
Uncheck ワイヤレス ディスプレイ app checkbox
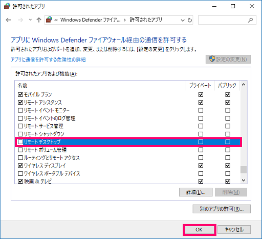click(x=20, y=166)
